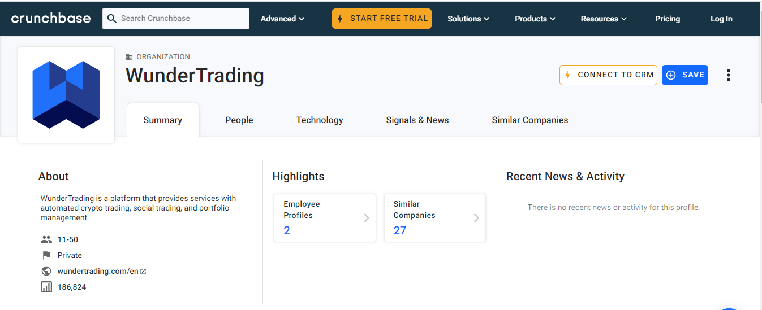Expand the Products menu
The height and width of the screenshot is (310, 762).
[x=535, y=19]
